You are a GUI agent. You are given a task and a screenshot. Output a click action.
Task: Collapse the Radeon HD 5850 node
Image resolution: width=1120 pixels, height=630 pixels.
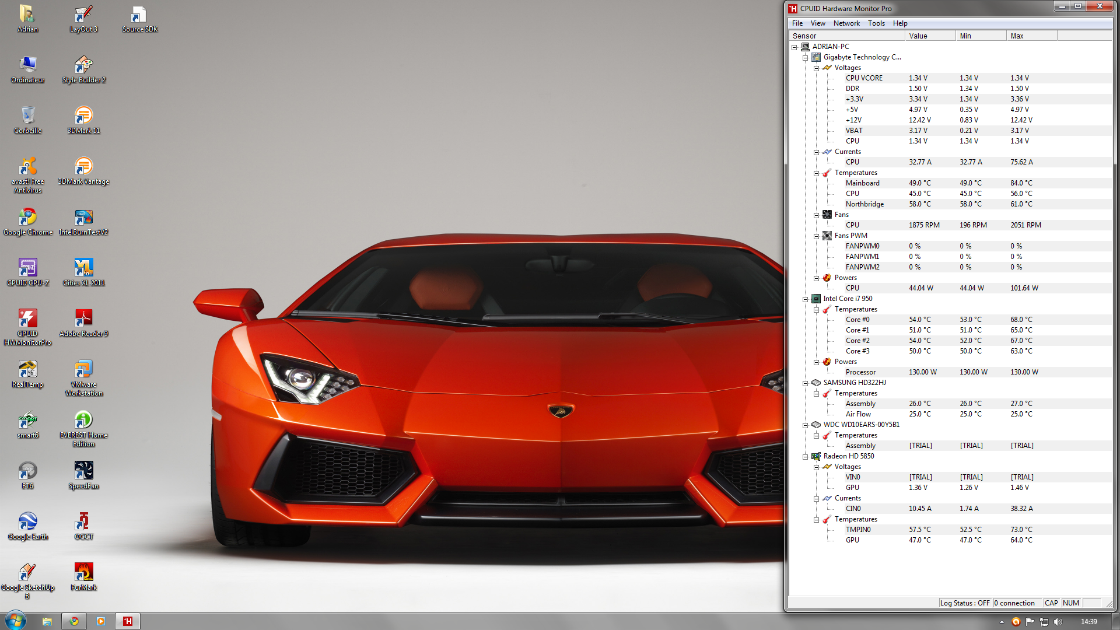(x=805, y=457)
